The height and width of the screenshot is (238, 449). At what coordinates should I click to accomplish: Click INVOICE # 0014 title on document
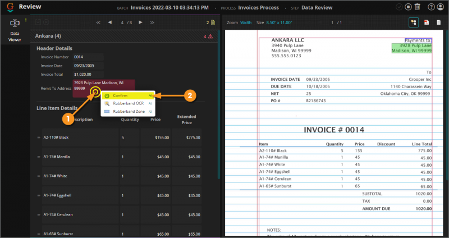(334, 130)
